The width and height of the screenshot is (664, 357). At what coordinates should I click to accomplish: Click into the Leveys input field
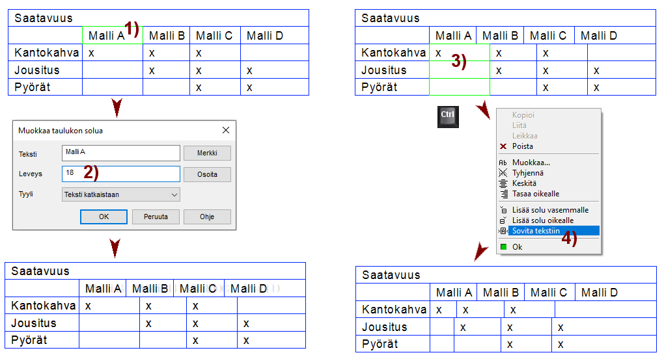point(121,174)
